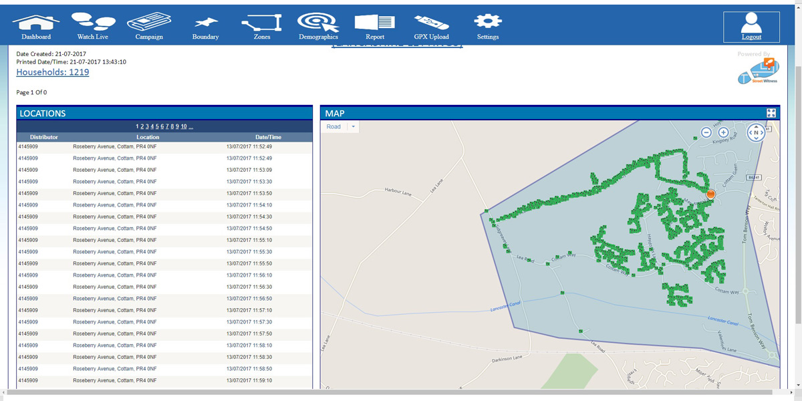Zoom in on the map
The image size is (802, 401).
[723, 132]
